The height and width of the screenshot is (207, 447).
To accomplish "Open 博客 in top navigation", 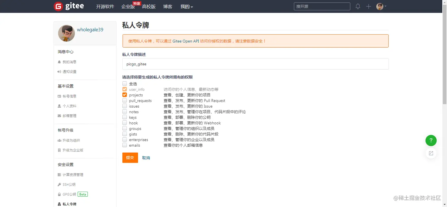I will point(168,7).
